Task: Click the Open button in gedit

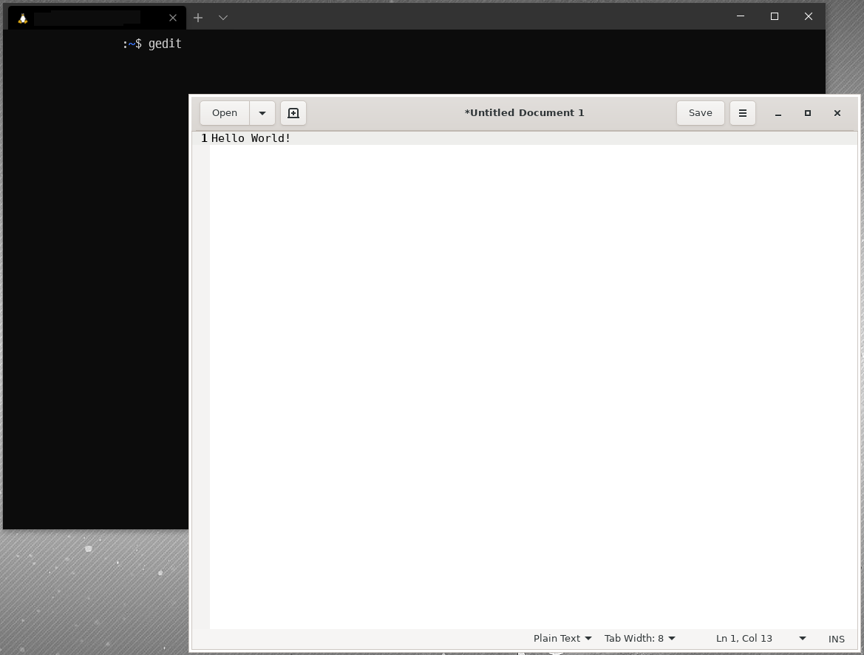Action: coord(225,113)
